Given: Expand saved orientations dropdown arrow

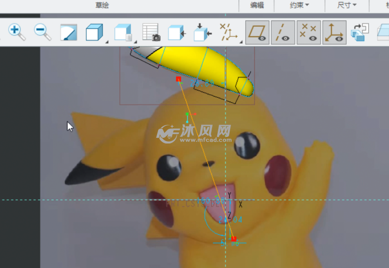Looking at the screenshot, I should tap(135, 42).
